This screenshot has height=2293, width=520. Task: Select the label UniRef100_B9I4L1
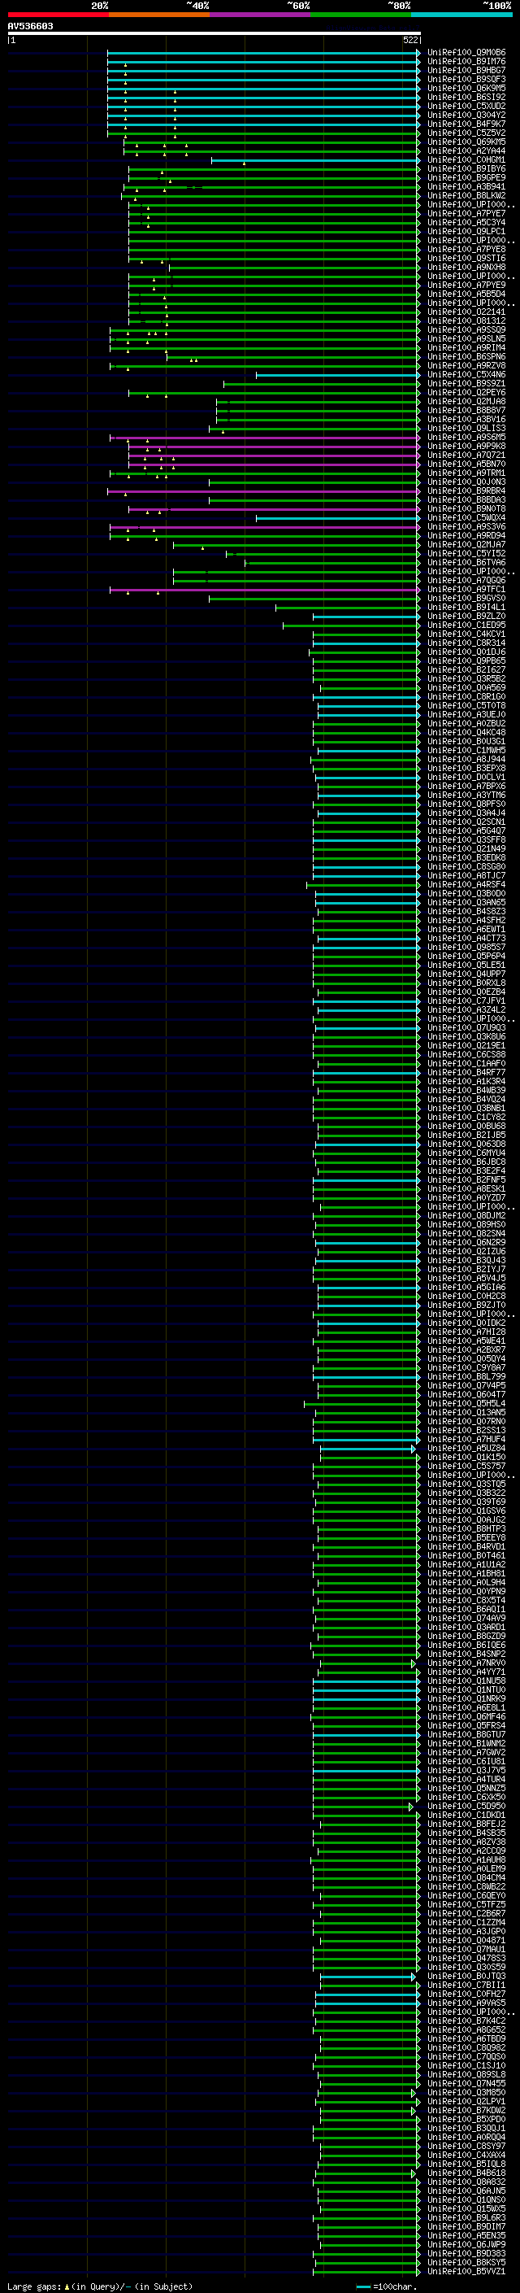pos(466,607)
